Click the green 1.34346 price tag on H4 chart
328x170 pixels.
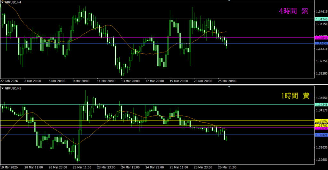(x=321, y=19)
